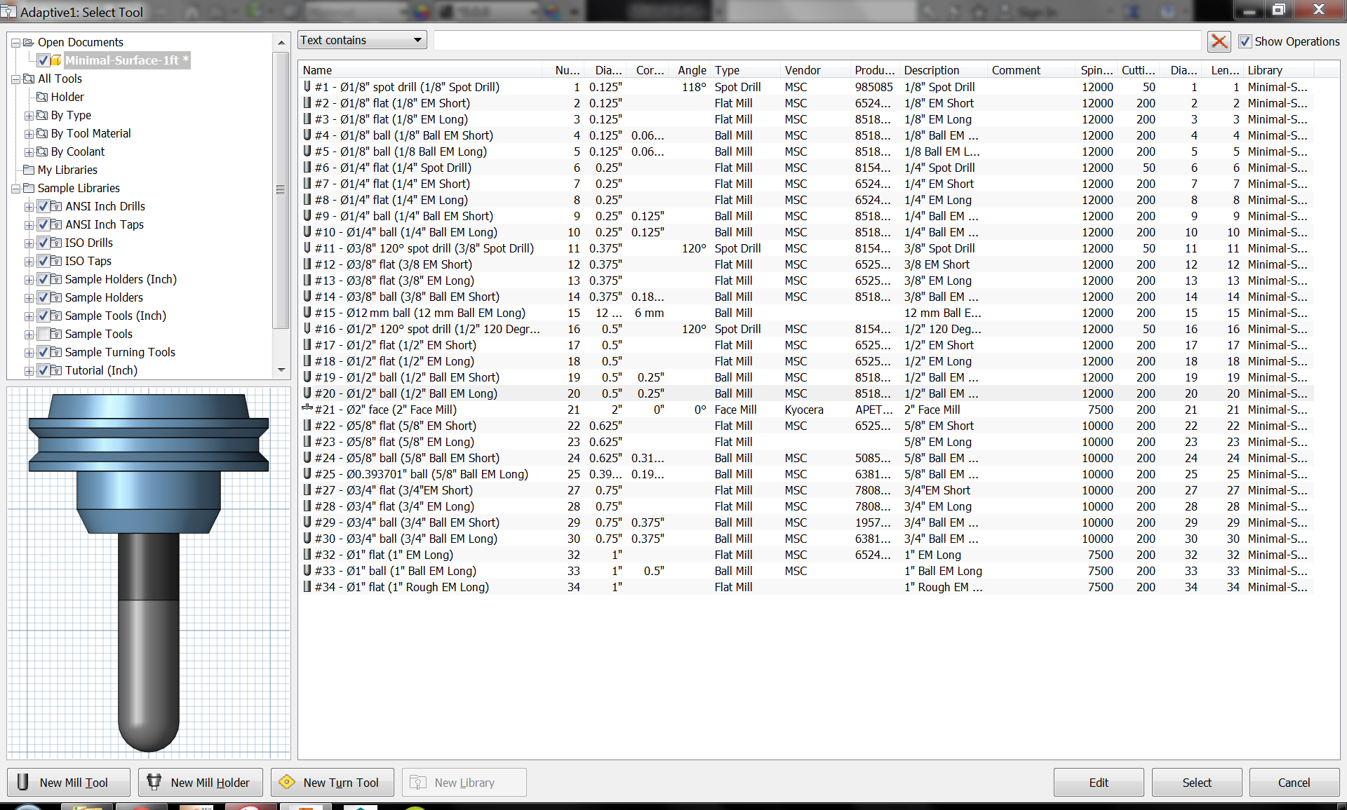
Task: Click the By Type folder icon
Action: 42,115
